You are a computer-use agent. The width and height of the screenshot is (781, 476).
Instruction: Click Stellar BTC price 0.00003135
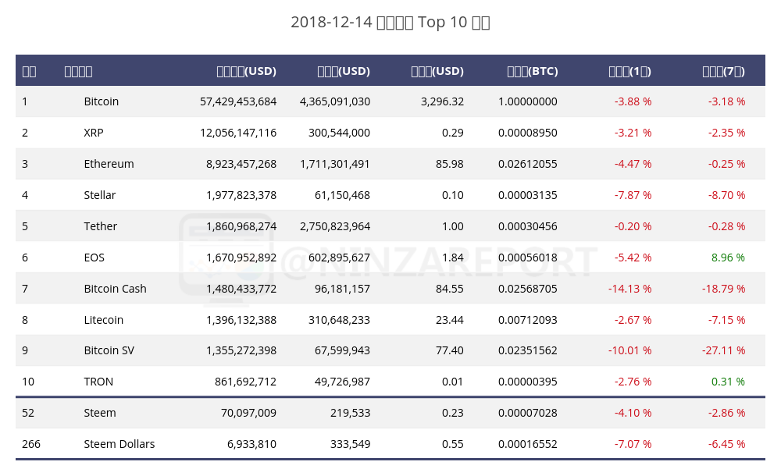tap(527, 195)
